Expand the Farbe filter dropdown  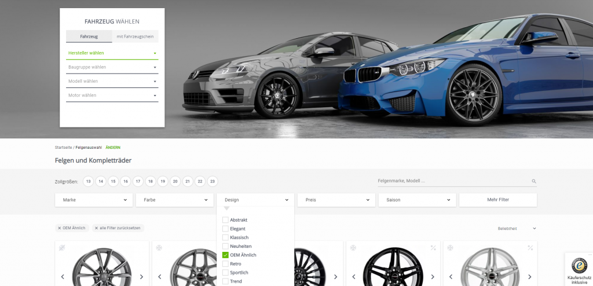[x=175, y=200]
